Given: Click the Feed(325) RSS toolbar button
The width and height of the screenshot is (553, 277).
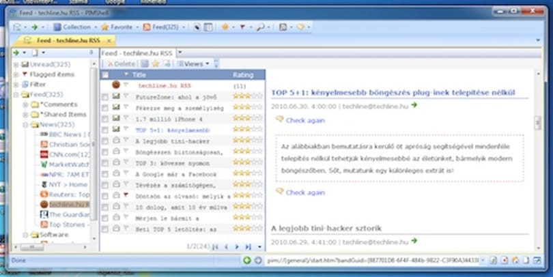Looking at the screenshot, I should [x=161, y=27].
